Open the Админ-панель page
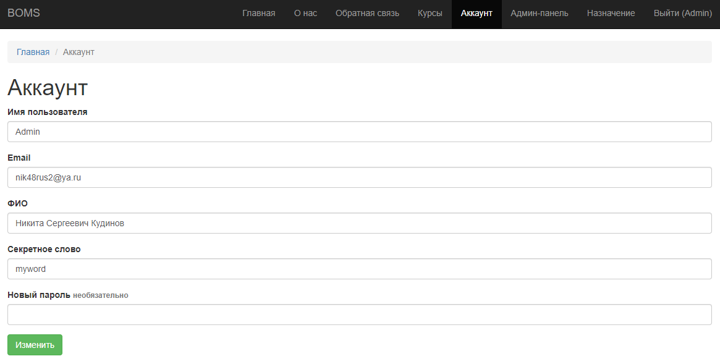 (x=539, y=13)
